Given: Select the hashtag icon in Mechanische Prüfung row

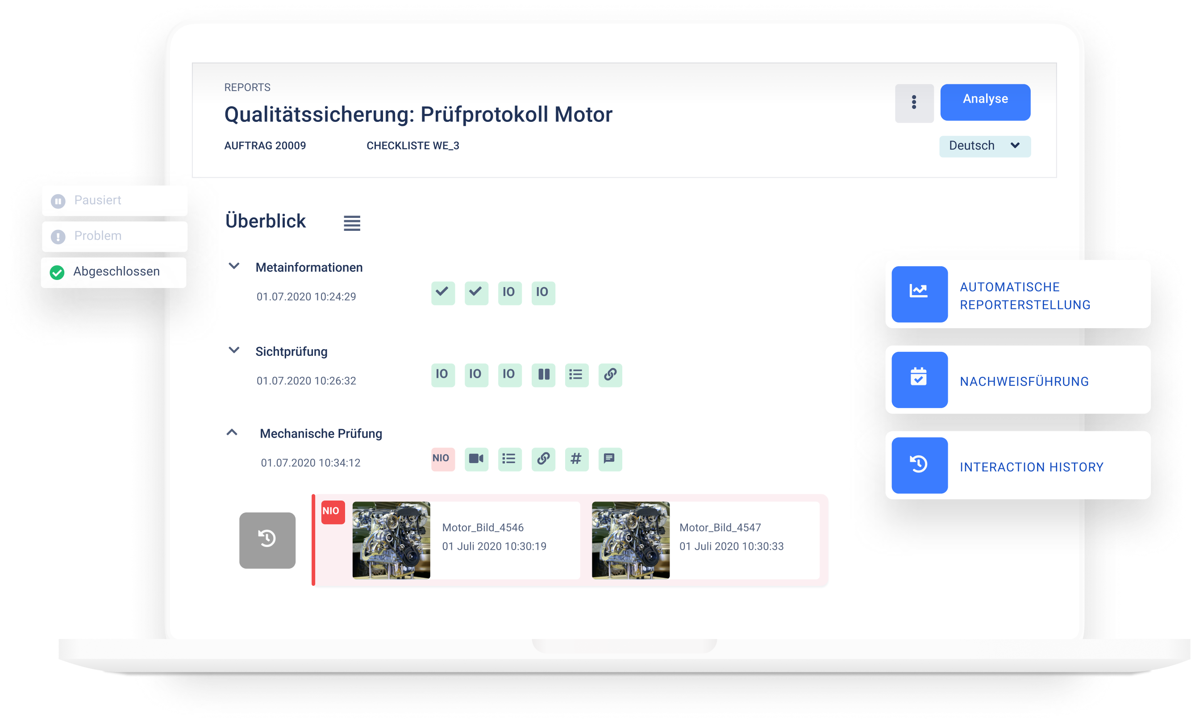Looking at the screenshot, I should tap(577, 459).
